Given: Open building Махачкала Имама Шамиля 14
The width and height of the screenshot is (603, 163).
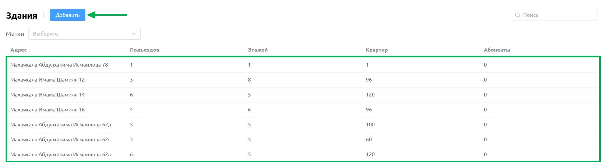Looking at the screenshot, I should (303, 95).
